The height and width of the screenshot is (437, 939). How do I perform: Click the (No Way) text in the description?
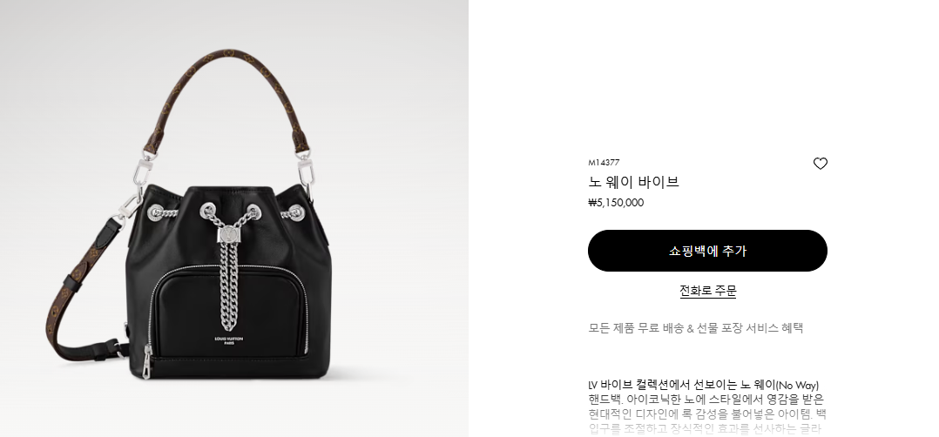click(x=798, y=385)
